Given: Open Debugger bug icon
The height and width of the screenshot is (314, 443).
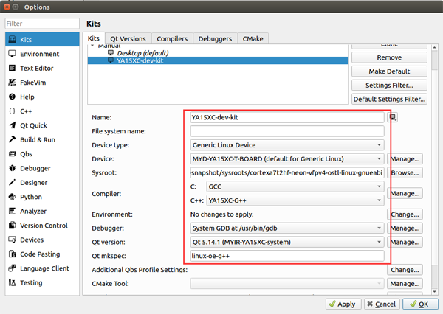Looking at the screenshot, I should (12, 168).
